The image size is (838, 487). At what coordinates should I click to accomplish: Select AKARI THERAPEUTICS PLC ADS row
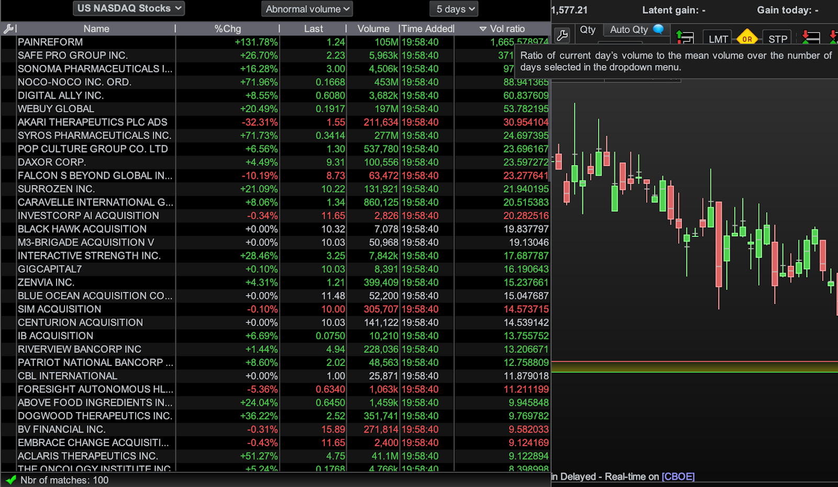(275, 122)
